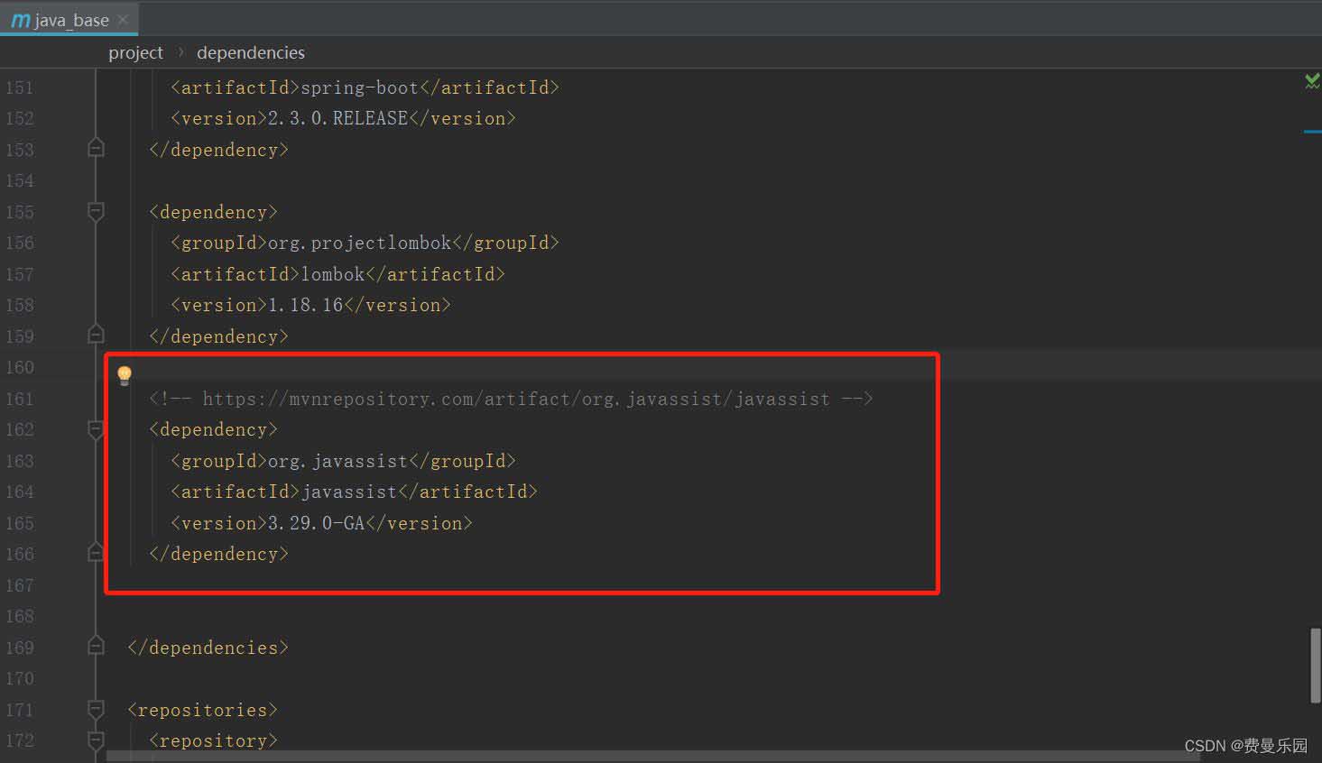Click line number 167 in the gutter
1322x763 pixels.
(20, 585)
